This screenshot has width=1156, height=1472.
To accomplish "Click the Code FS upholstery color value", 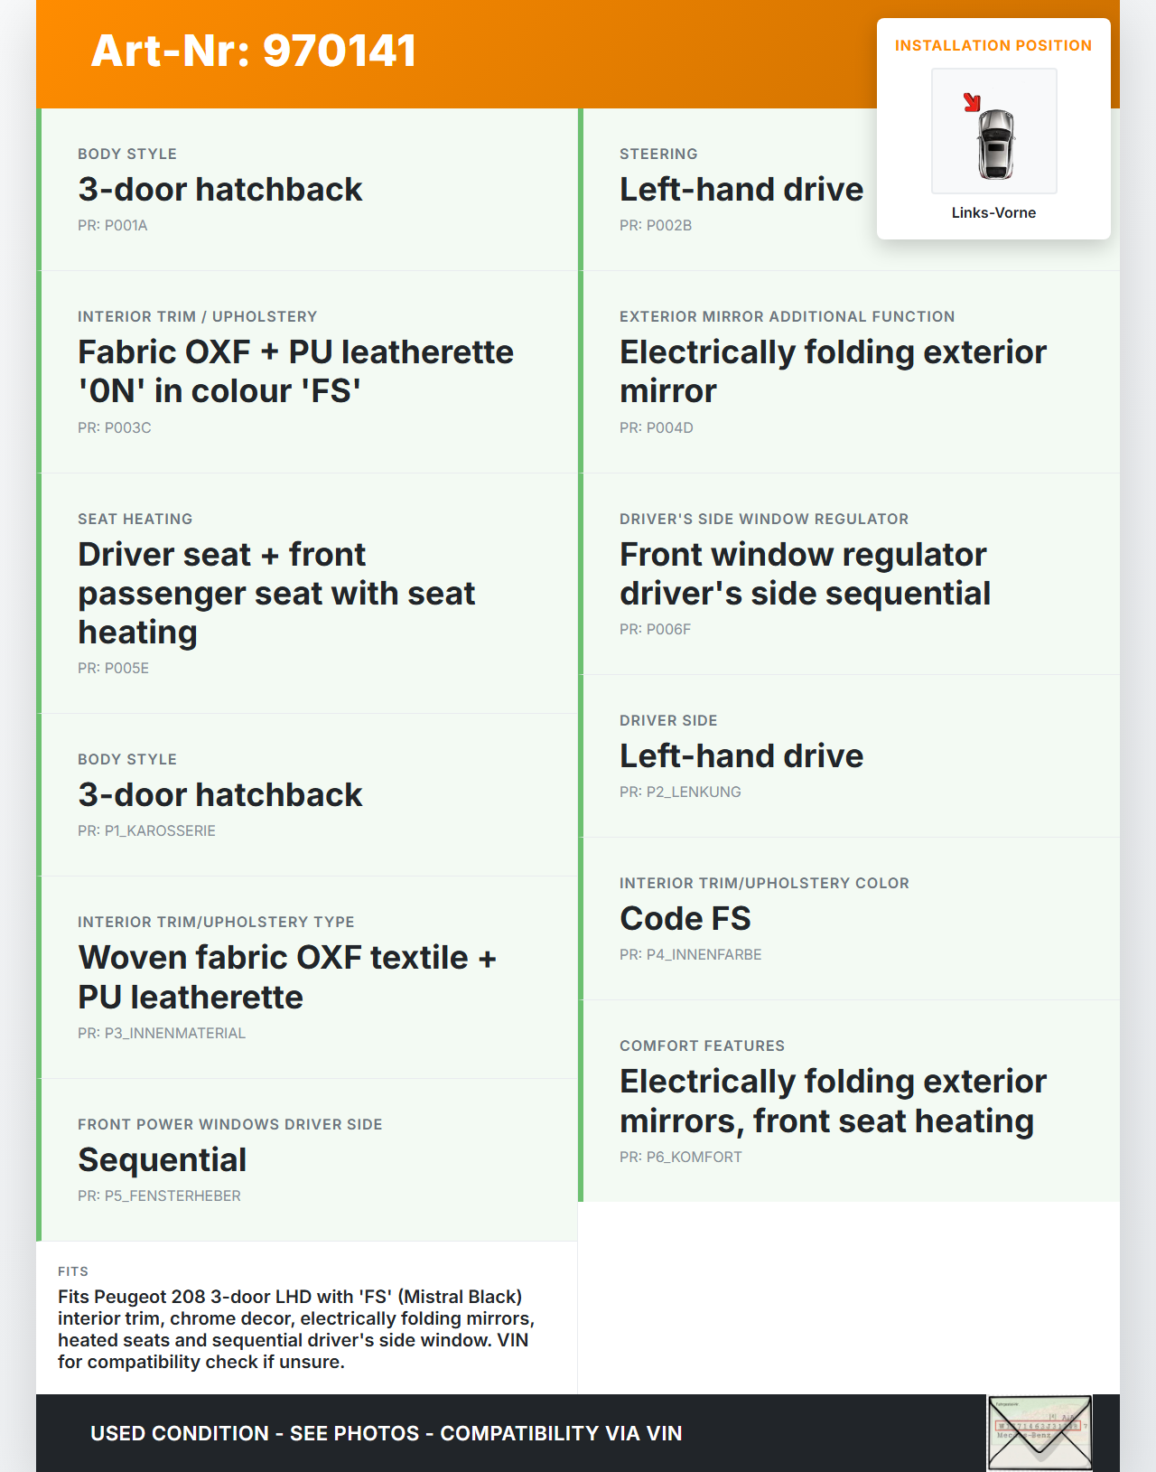I will click(x=685, y=918).
